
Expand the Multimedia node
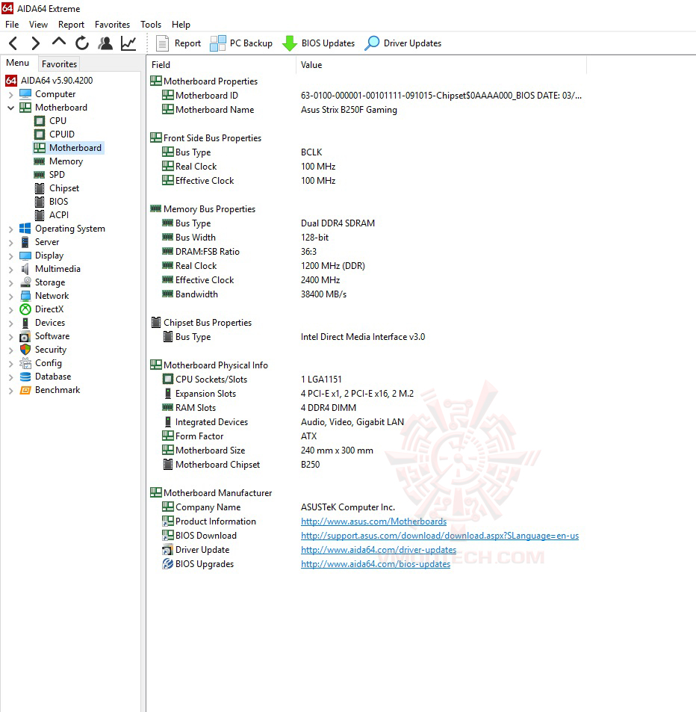(x=11, y=269)
